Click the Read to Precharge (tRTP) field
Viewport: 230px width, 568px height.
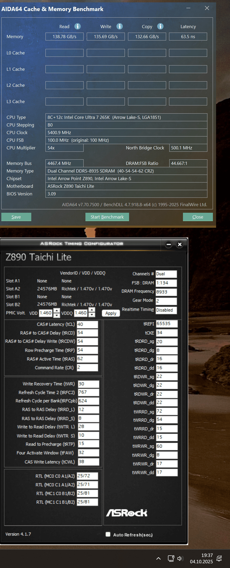[x=89, y=444]
